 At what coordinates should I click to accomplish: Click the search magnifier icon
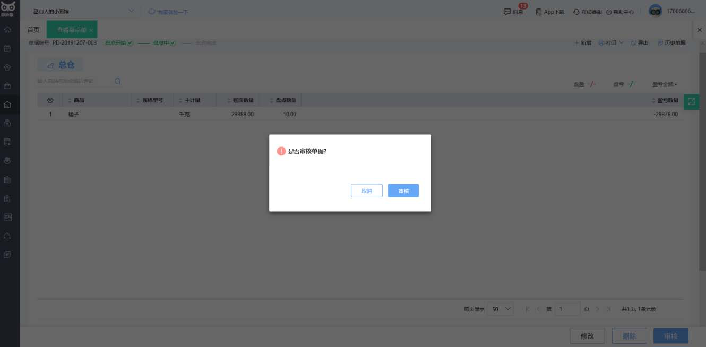pyautogui.click(x=117, y=81)
